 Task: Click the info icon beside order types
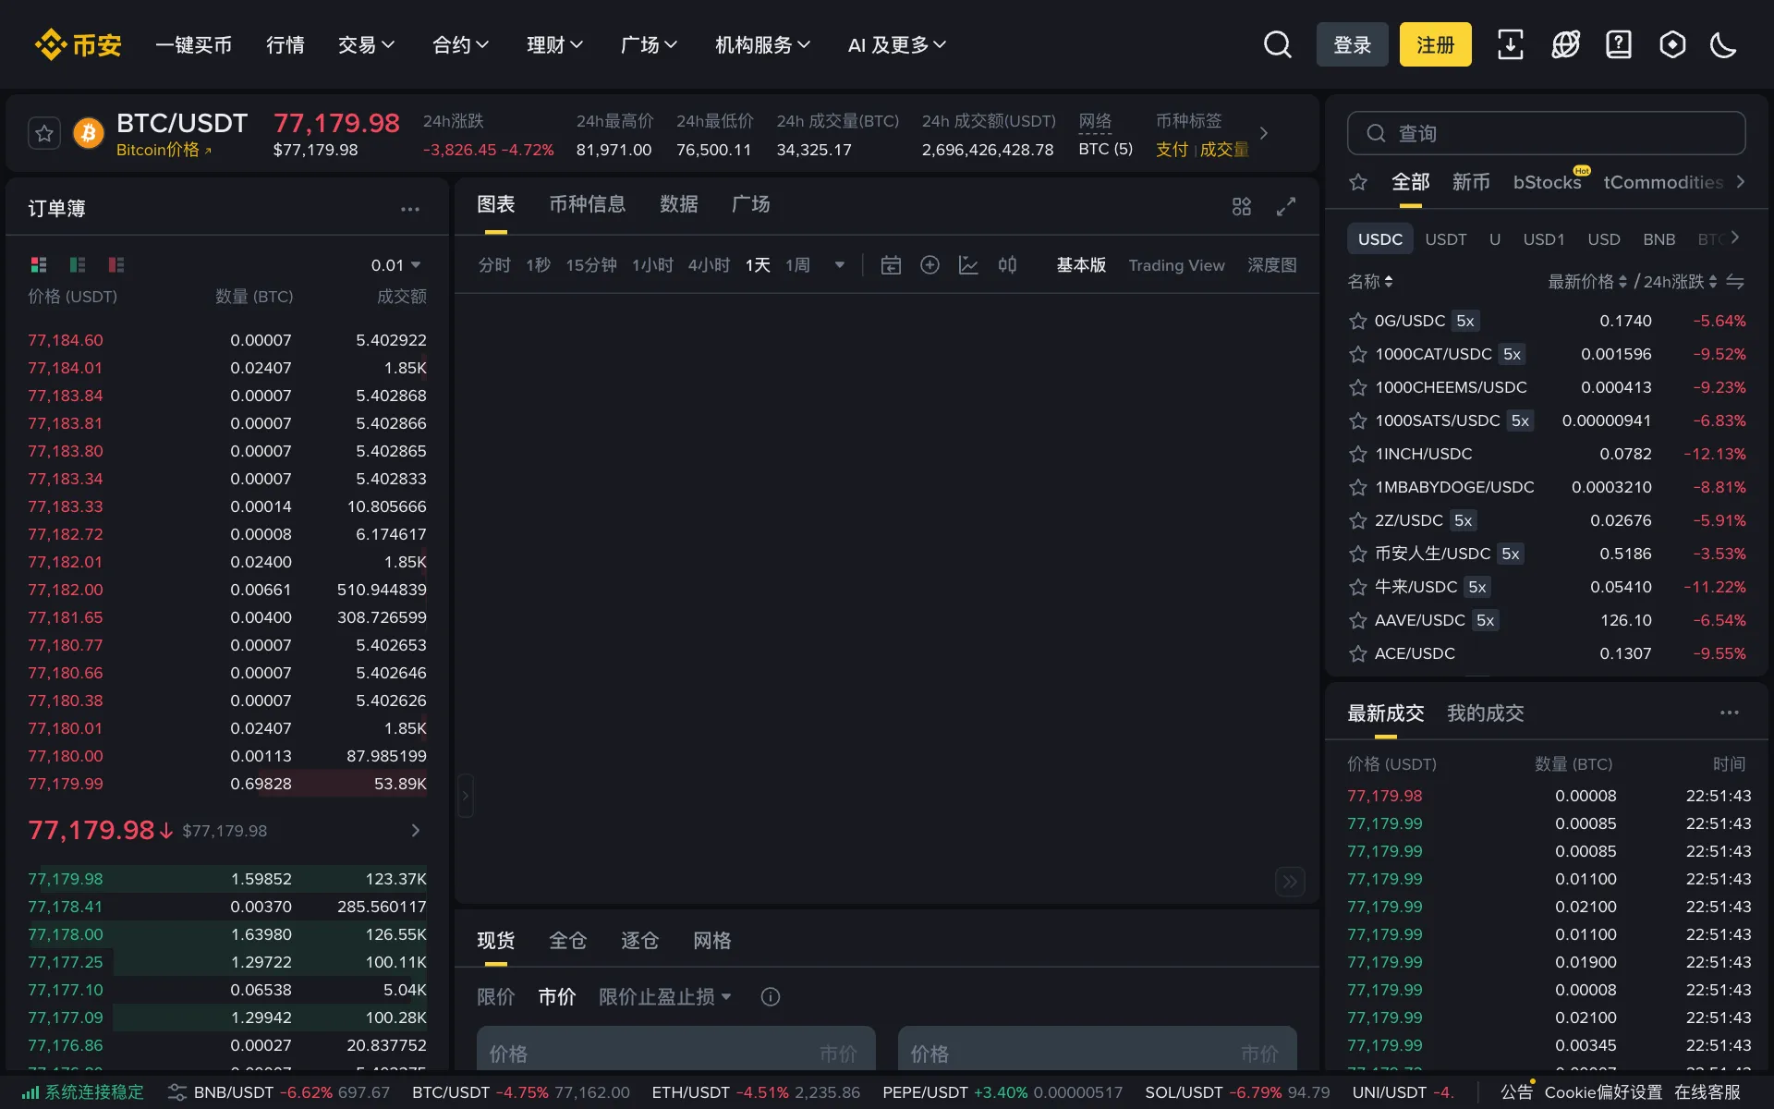tap(771, 996)
